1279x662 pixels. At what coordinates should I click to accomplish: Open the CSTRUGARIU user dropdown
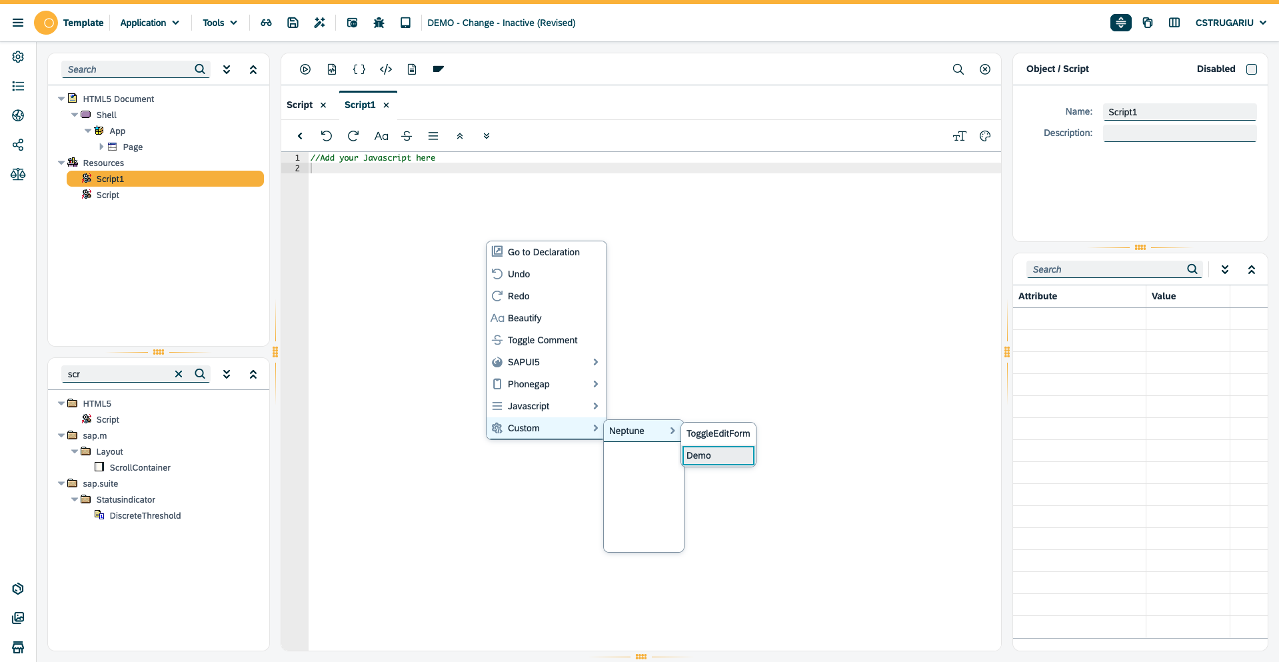pos(1230,22)
